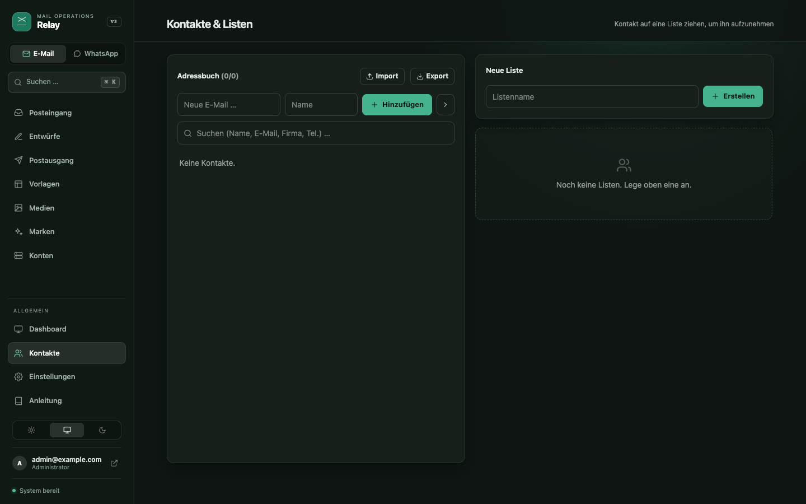Open Posteingang in sidebar
806x504 pixels.
[67, 113]
